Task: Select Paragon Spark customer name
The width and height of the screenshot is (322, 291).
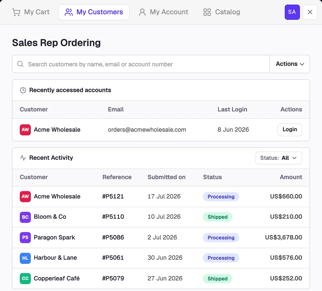Action: coord(55,237)
